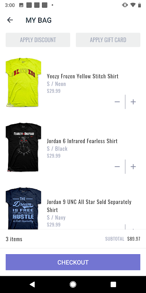The height and width of the screenshot is (293, 146).
Task: Tap Android home navigation circle
Action: tap(73, 285)
